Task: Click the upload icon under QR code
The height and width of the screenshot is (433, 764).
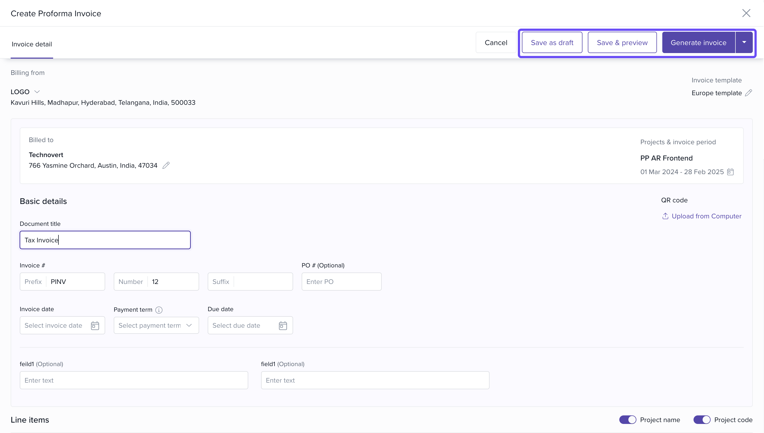Action: click(665, 216)
